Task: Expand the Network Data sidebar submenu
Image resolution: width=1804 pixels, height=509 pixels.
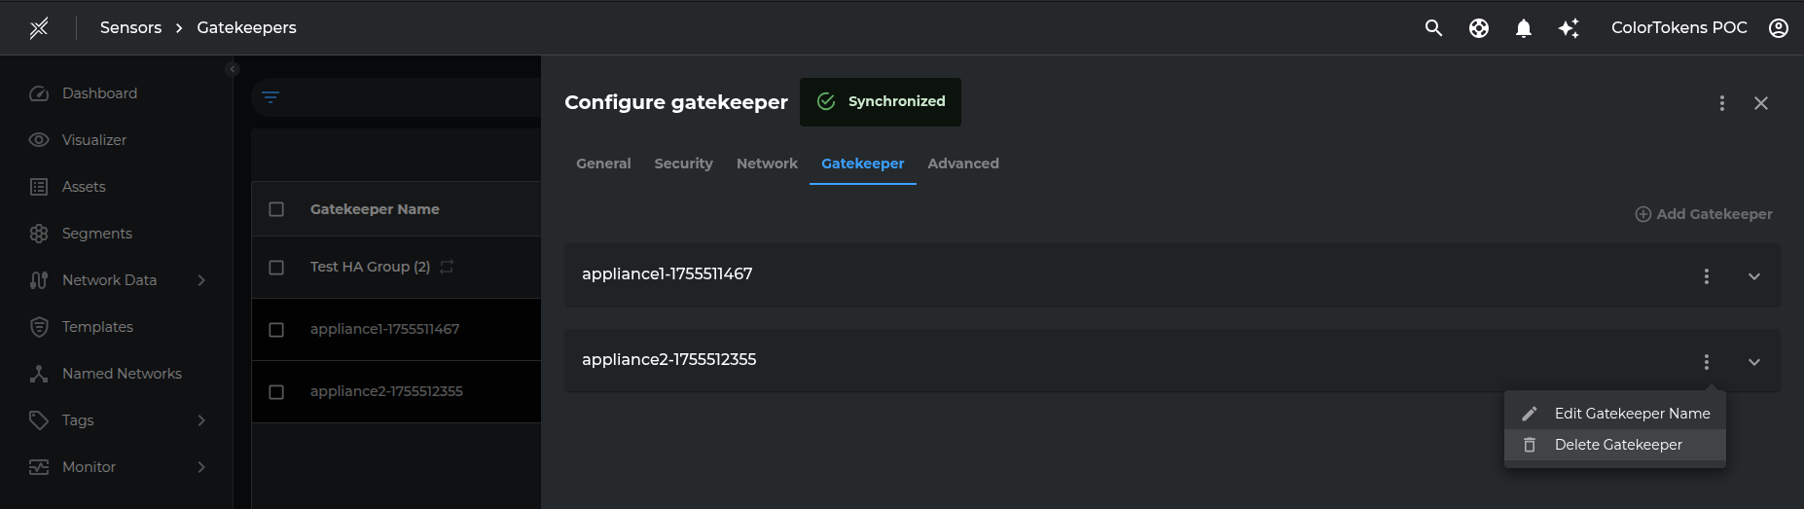Action: 201,280
